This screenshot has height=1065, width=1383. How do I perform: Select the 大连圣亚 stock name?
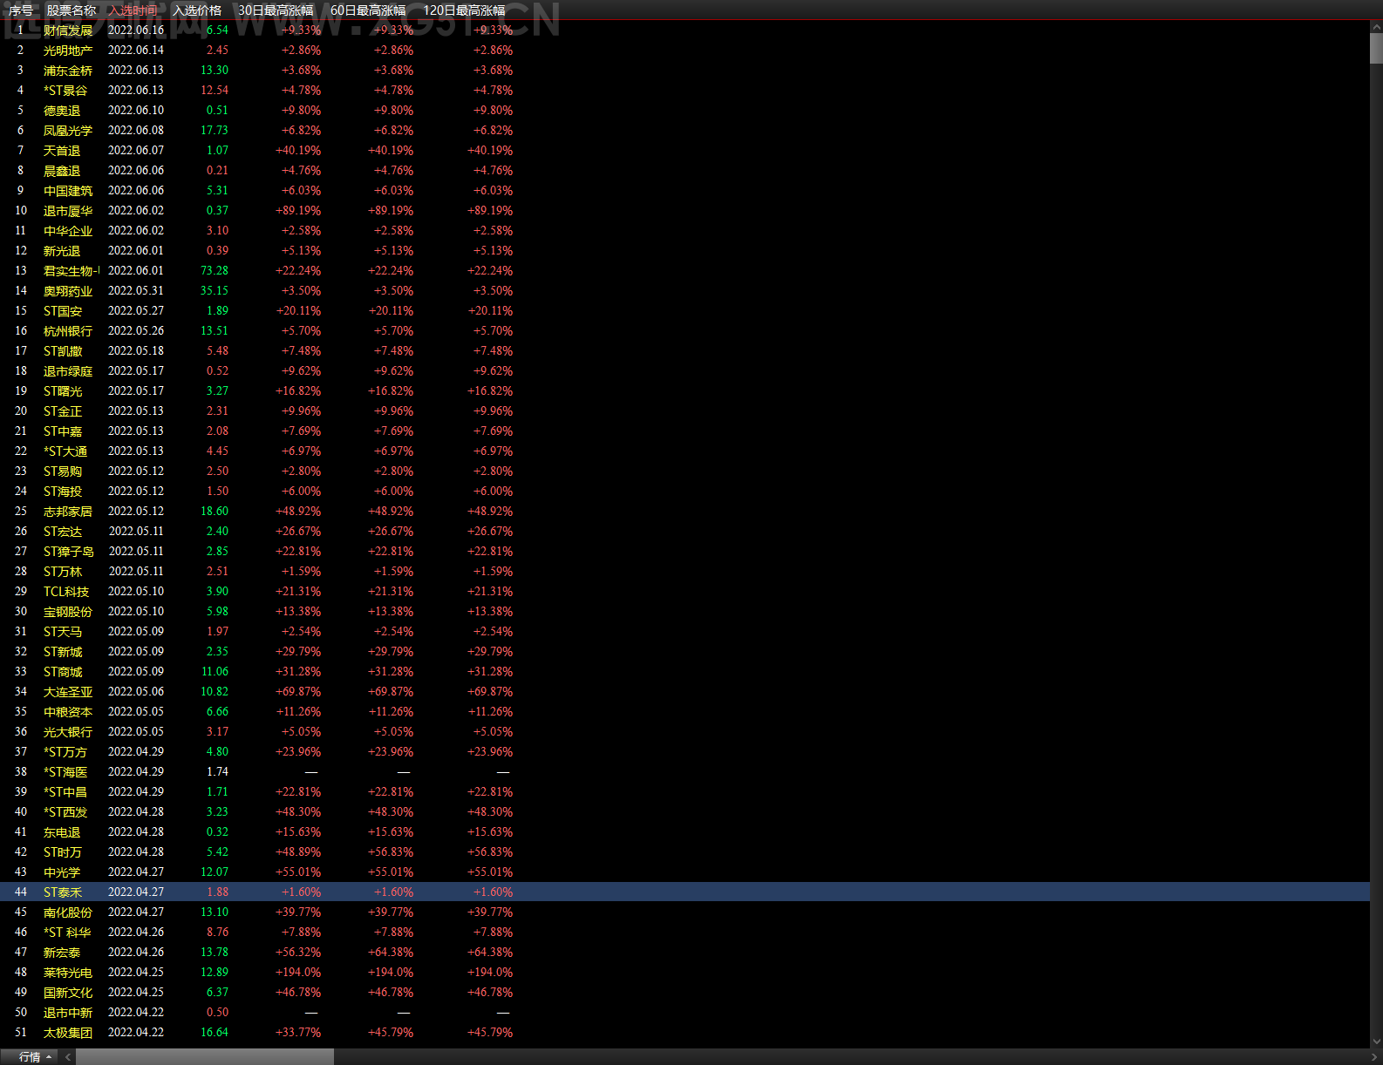[68, 692]
